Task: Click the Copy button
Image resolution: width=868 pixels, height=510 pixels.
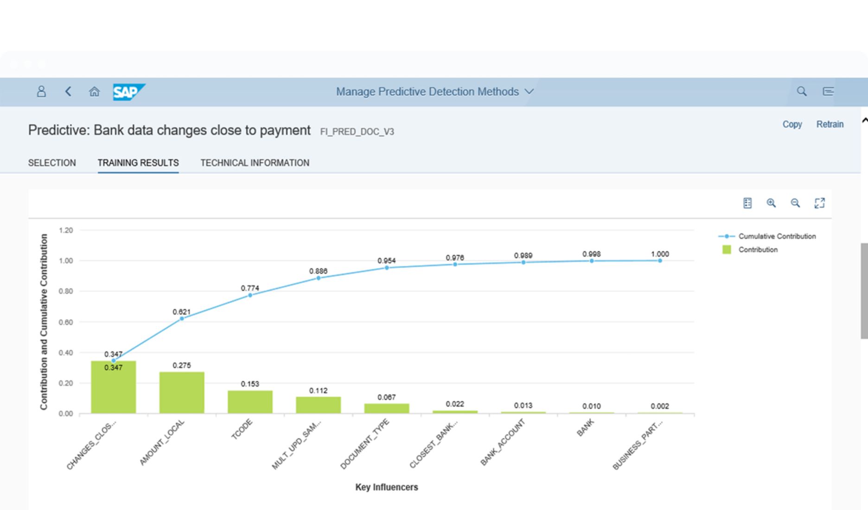Action: [x=792, y=124]
